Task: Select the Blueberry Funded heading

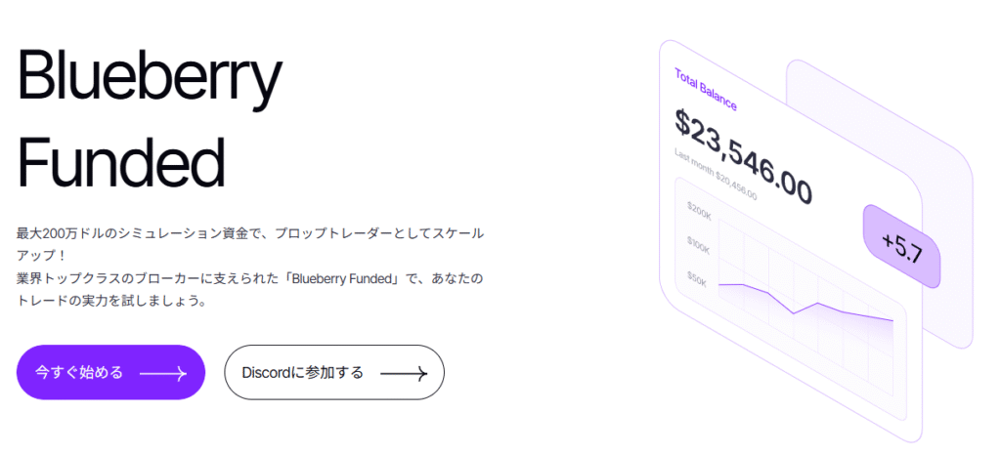Action: tap(149, 118)
